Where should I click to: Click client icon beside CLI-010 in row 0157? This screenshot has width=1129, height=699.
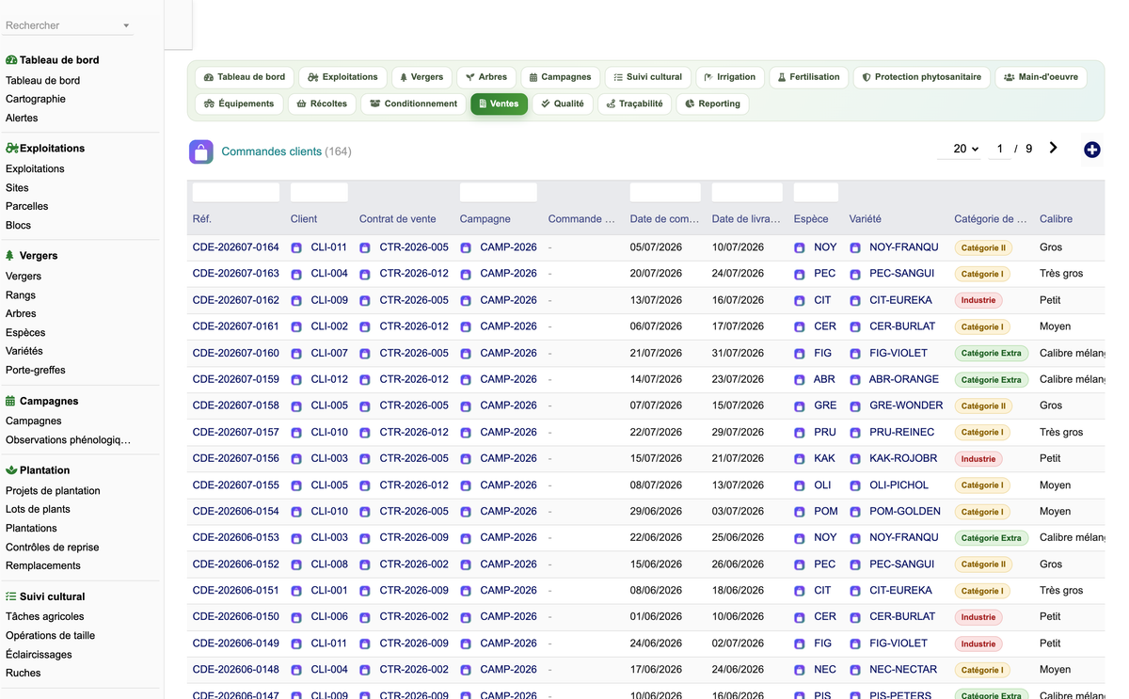(296, 433)
